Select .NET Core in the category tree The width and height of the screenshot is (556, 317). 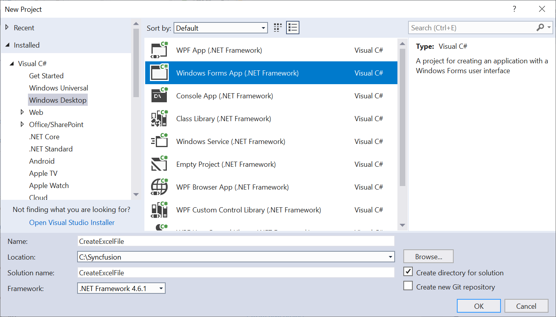[44, 137]
